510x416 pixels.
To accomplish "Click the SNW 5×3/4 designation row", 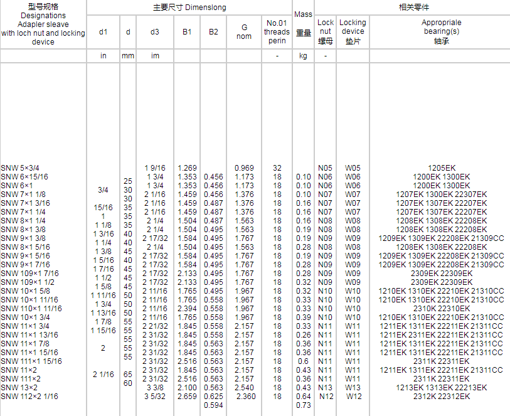I will (20, 168).
